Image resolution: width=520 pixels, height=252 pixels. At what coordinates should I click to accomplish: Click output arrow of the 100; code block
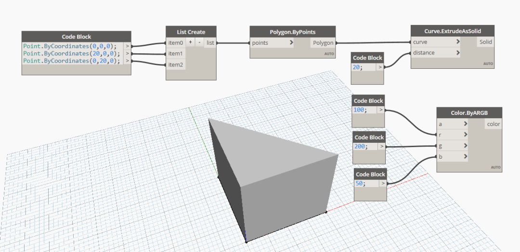[381, 110]
